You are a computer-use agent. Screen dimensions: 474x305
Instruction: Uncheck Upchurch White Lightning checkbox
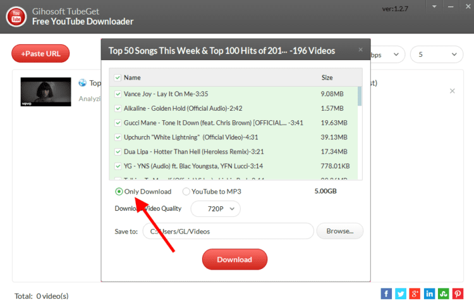point(118,137)
